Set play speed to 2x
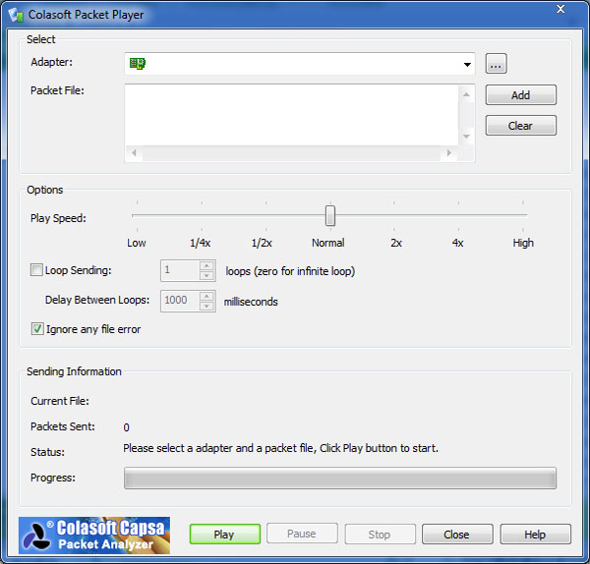590x564 pixels. [396, 243]
